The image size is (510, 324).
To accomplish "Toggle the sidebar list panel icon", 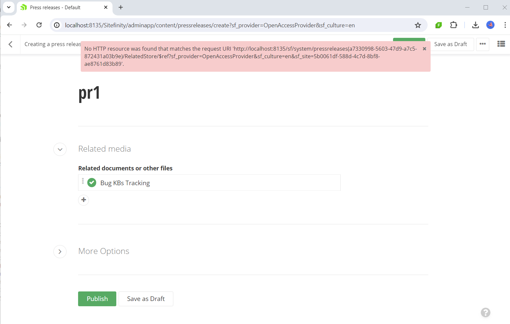I will [501, 44].
